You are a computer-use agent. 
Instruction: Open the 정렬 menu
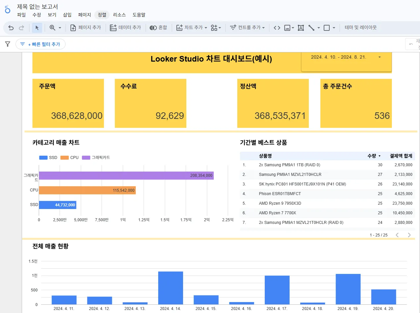pyautogui.click(x=102, y=15)
